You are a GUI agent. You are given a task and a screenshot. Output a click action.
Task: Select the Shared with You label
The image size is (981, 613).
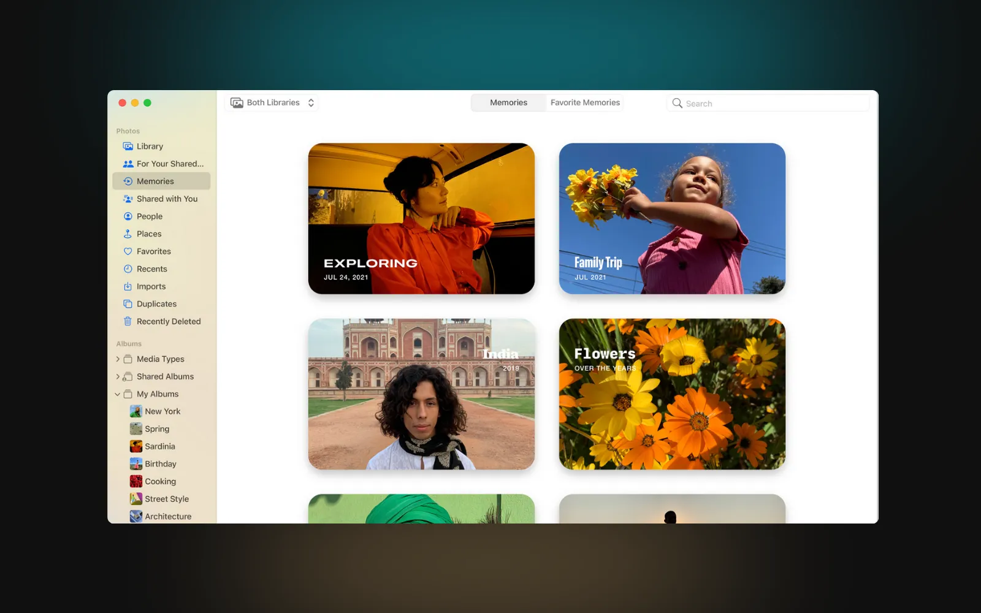[167, 199]
